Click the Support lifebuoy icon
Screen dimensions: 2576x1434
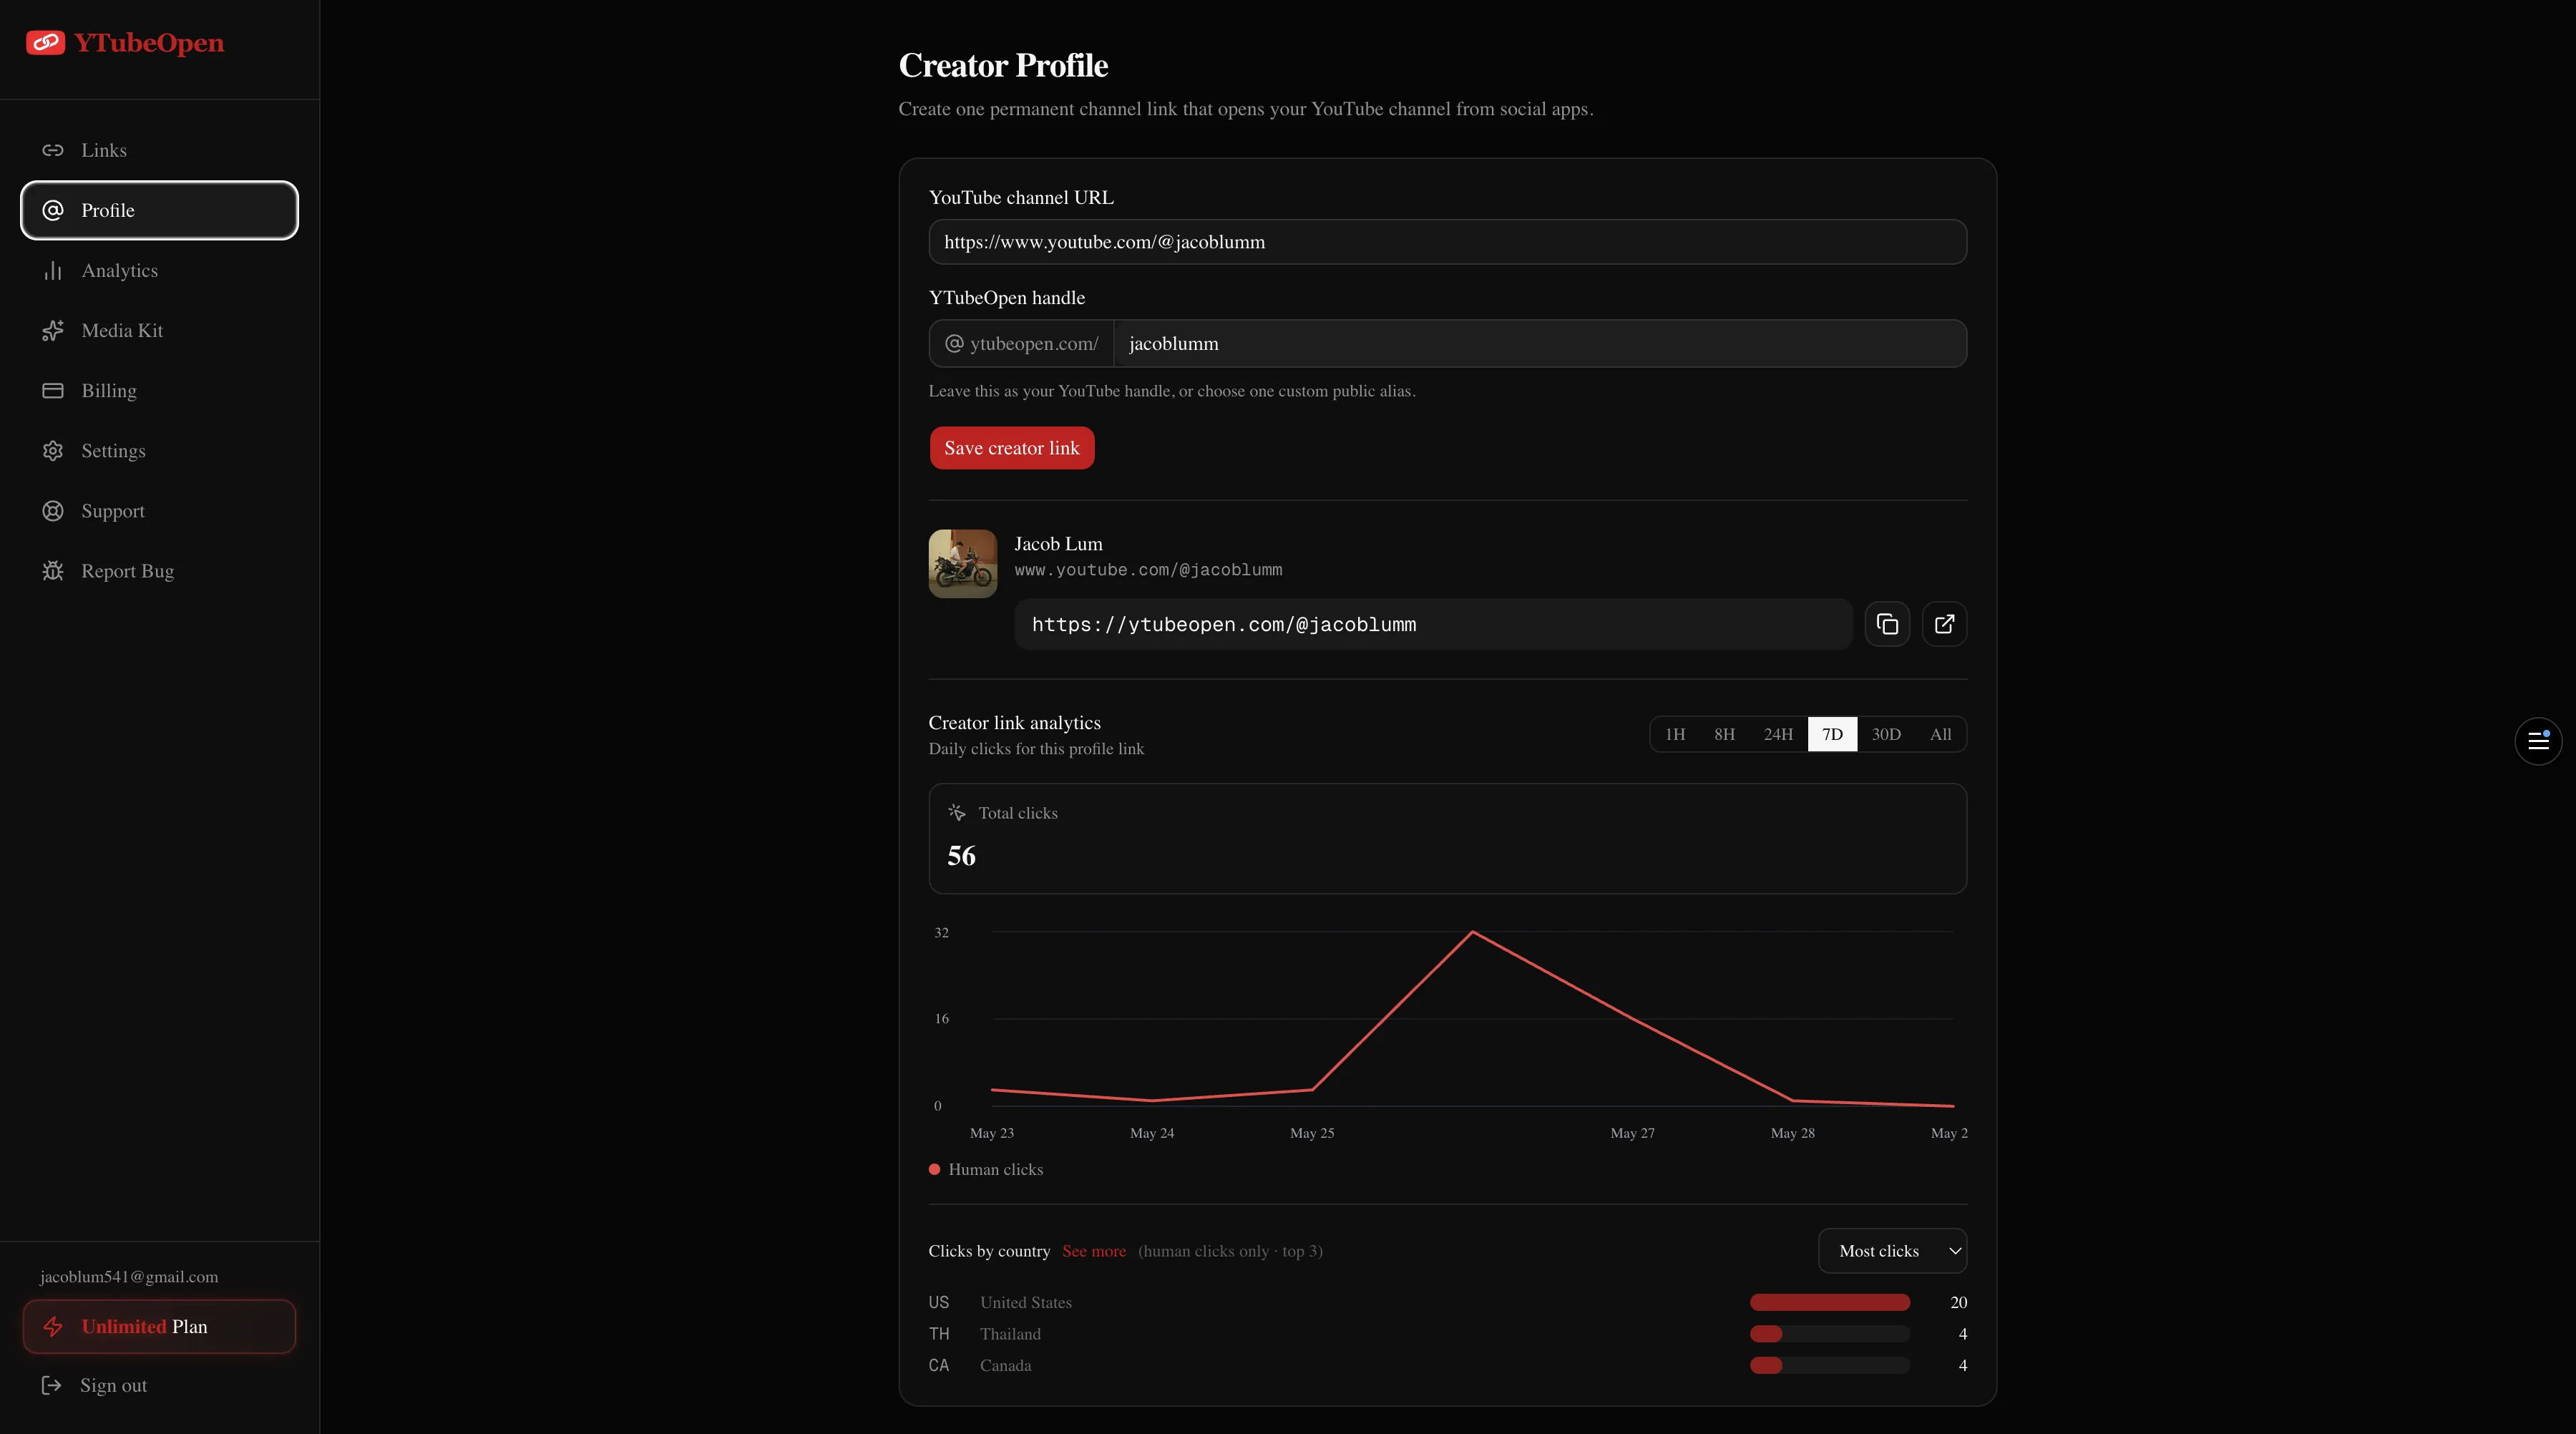pos(53,510)
